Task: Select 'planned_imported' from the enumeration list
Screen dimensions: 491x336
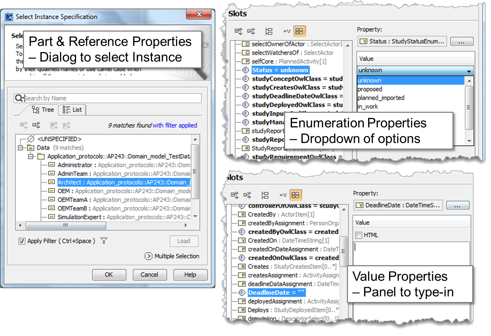Action: point(381,98)
